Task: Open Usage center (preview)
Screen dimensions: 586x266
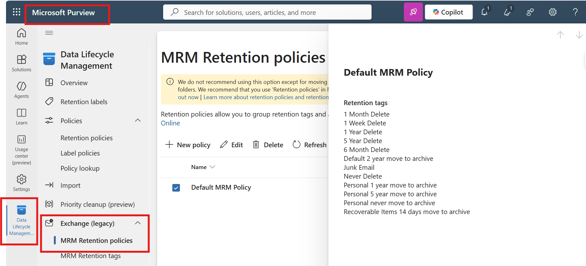Action: tap(22, 150)
